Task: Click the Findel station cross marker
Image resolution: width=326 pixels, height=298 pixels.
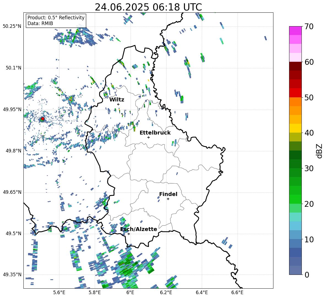Action: 168,199
